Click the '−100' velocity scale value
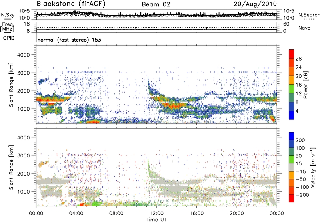This screenshot has height=222, width=320. coord(302,187)
